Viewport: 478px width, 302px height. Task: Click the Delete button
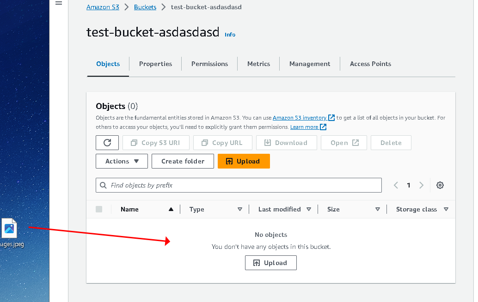click(391, 143)
